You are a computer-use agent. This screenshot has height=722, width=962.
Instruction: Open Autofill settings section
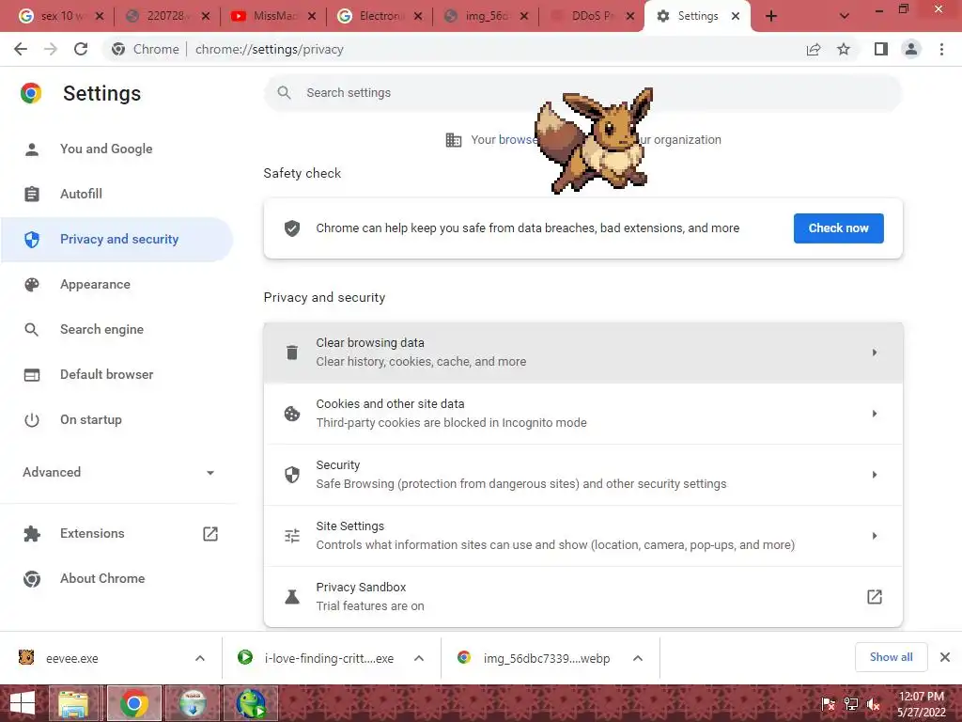coord(116,194)
